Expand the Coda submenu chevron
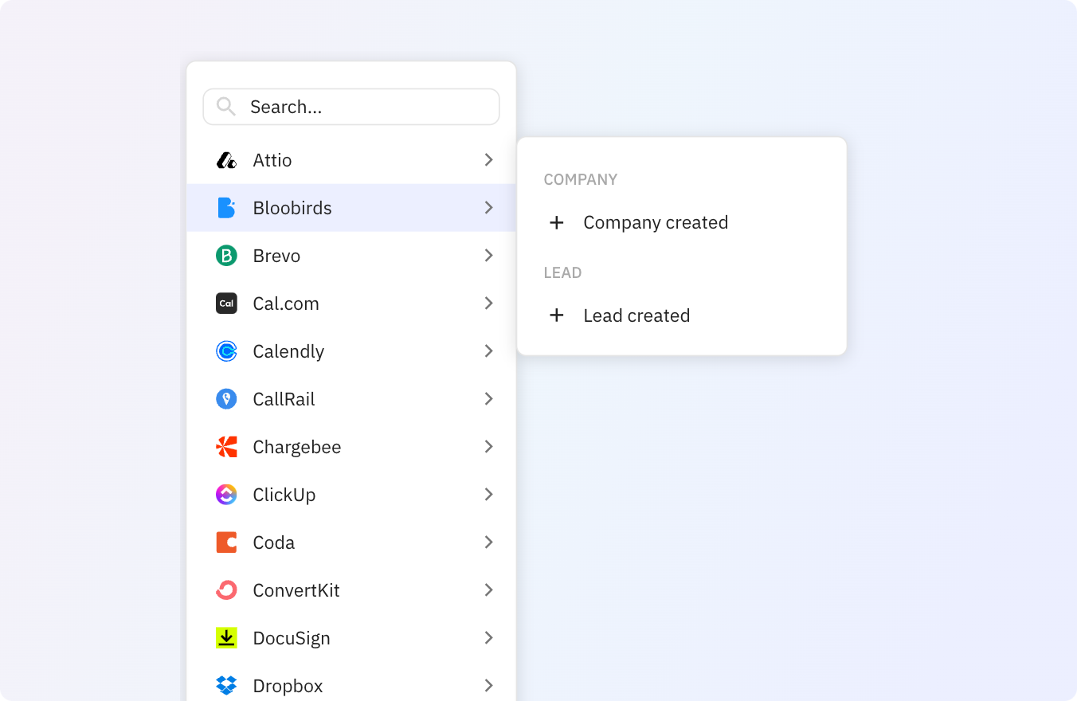The image size is (1077, 701). coord(489,542)
